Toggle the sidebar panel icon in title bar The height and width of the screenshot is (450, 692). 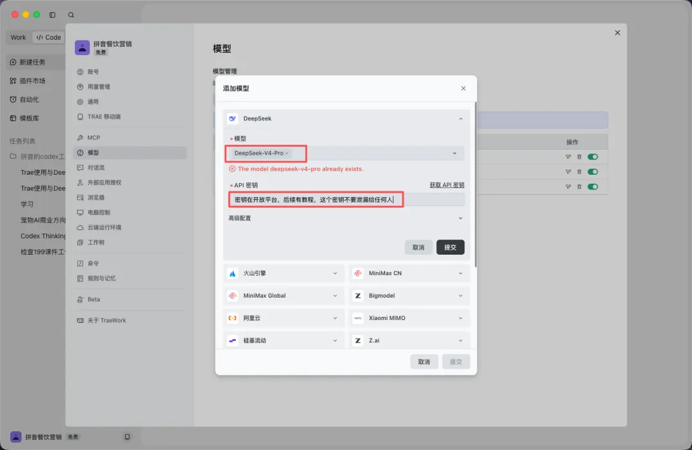tap(52, 15)
